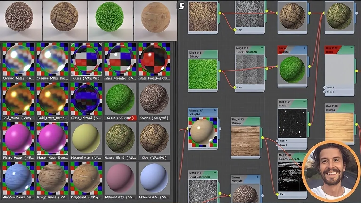Image resolution: width=361 pixels, height=203 pixels.
Task: Click the Color 2 swatch circle on Map #121
Action: (x=277, y=145)
